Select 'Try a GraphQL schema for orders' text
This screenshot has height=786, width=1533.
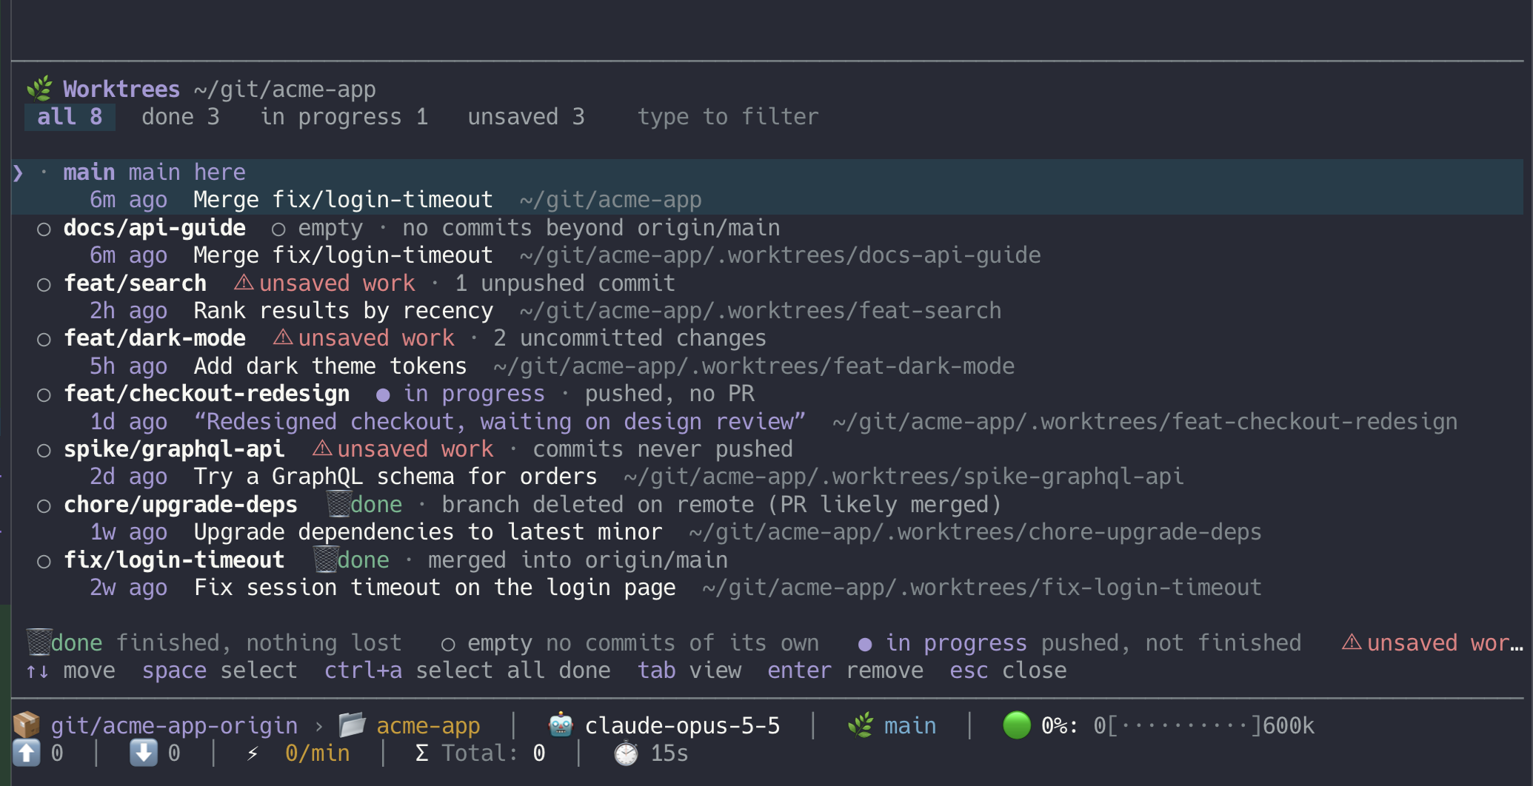click(x=395, y=477)
